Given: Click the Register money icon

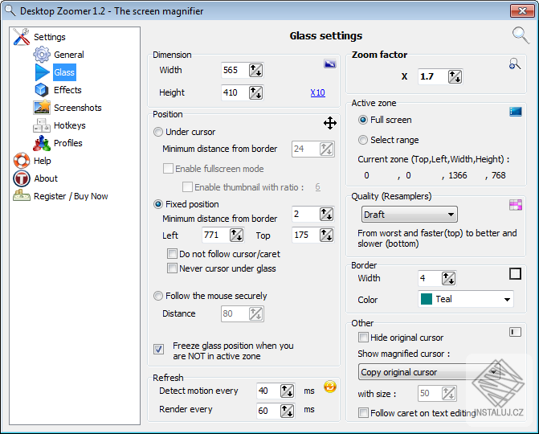Looking at the screenshot, I should pyautogui.click(x=22, y=195).
